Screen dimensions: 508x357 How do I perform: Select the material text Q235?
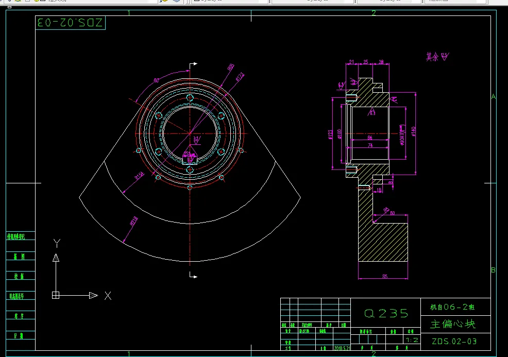point(386,313)
